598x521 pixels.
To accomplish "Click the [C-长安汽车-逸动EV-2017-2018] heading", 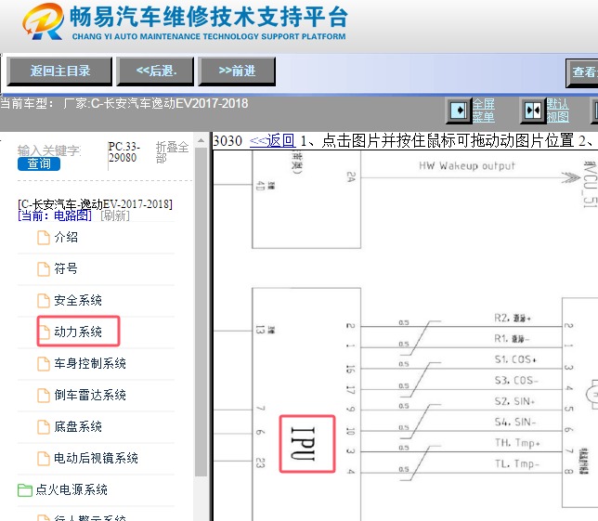I will 95,204.
